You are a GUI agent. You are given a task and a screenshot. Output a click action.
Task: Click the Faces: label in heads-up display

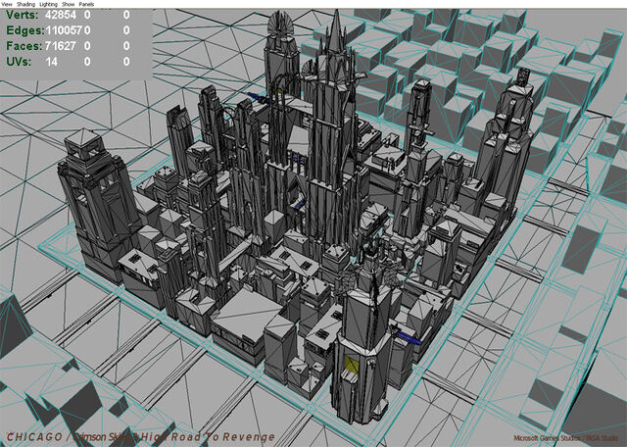point(24,46)
